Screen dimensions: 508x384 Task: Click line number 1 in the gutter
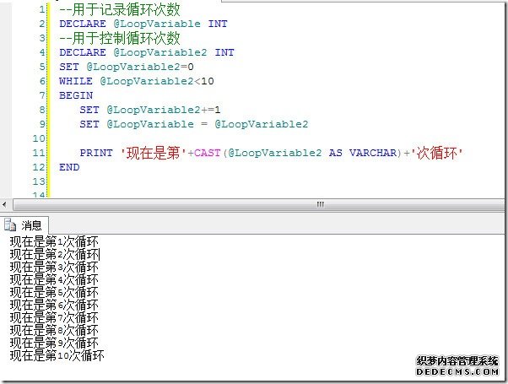(x=41, y=9)
